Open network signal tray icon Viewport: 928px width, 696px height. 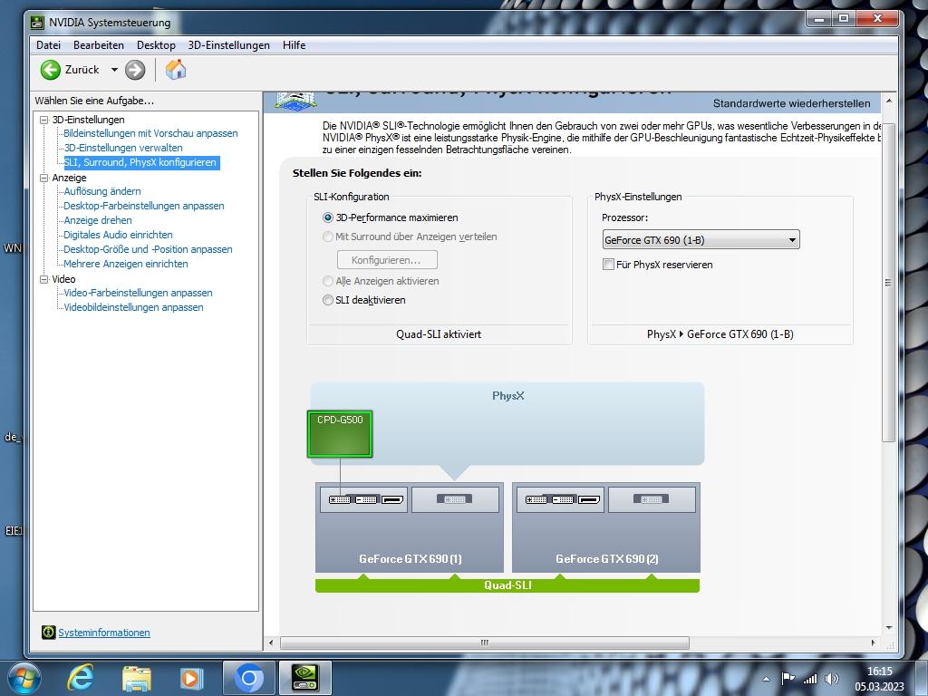click(809, 679)
